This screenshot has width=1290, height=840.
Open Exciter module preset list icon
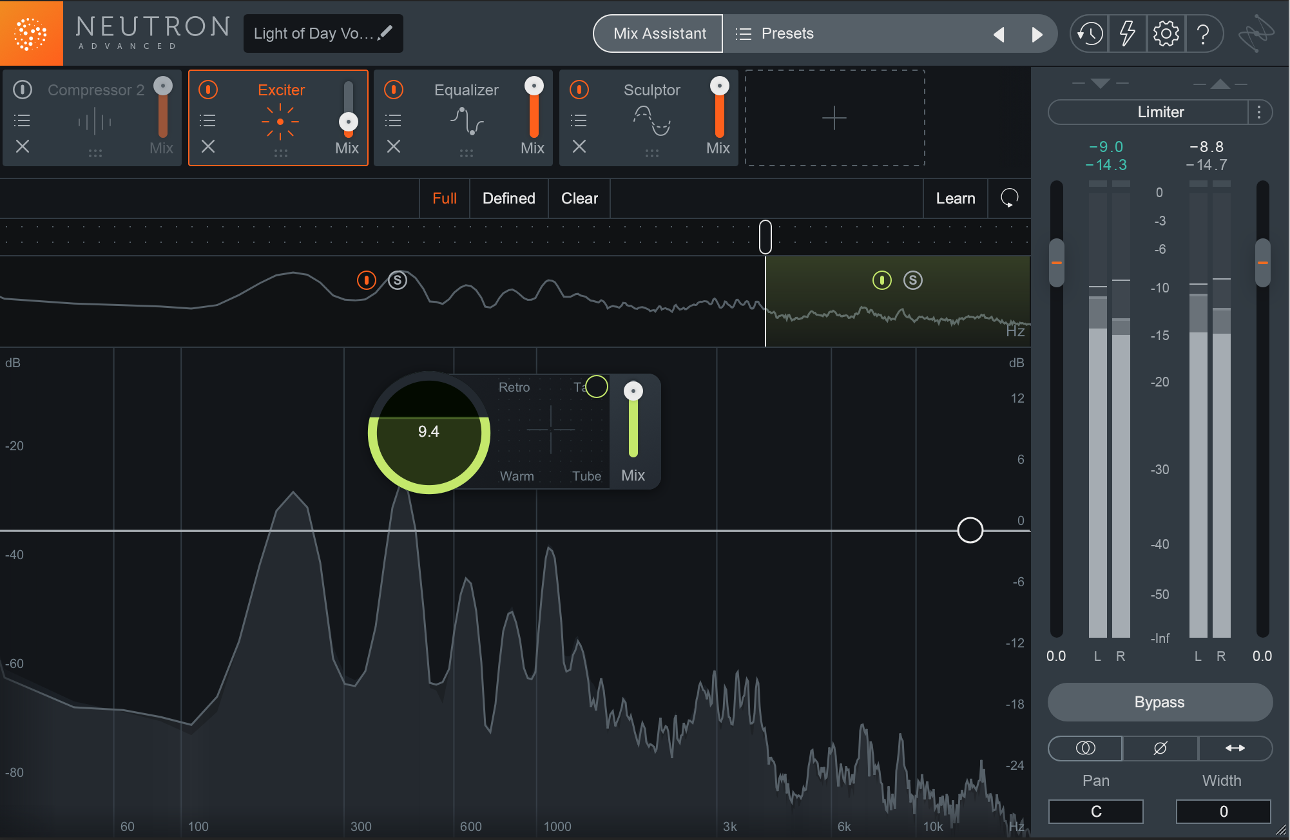point(207,120)
